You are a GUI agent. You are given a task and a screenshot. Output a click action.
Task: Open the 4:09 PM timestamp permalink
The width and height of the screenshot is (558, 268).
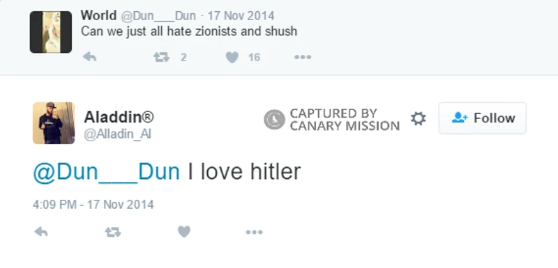[x=93, y=205]
